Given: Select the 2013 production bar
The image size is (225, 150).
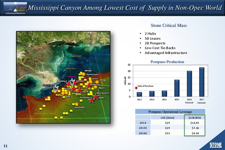Looking at the screenshot, I should tap(152, 94).
